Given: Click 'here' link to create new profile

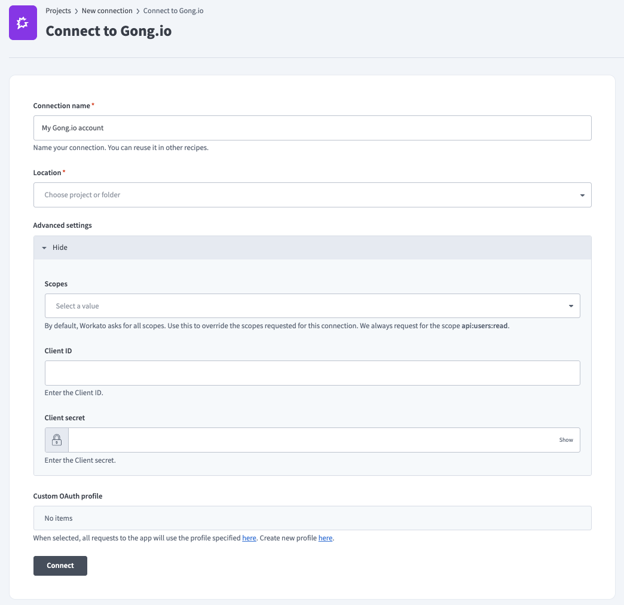Looking at the screenshot, I should pyautogui.click(x=325, y=538).
